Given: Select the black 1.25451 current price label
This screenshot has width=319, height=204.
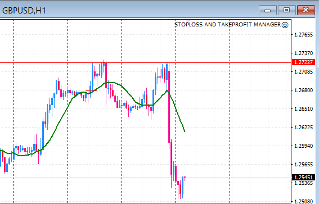Looking at the screenshot, I should tap(303, 178).
